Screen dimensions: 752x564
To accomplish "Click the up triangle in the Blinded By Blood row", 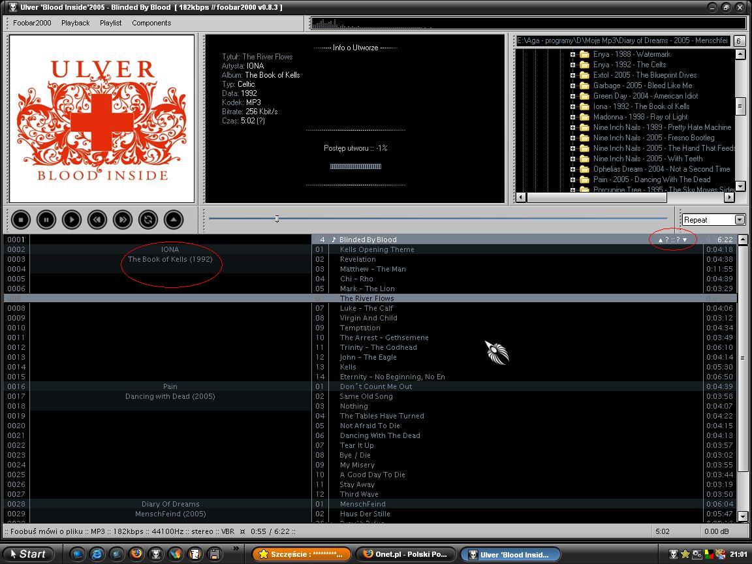I will (661, 240).
